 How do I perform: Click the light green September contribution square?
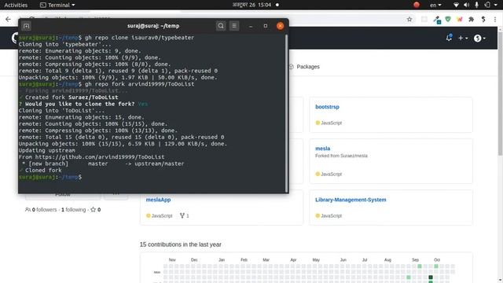click(x=420, y=266)
